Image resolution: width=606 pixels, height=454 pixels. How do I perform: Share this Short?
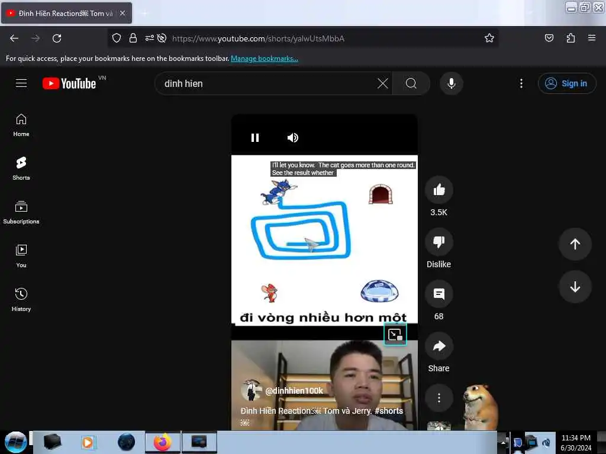tap(439, 346)
